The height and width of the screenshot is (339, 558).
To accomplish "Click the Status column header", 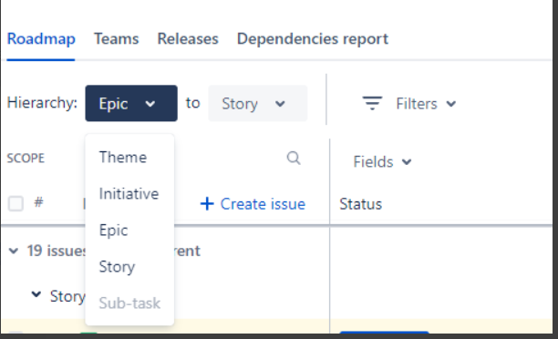I will click(360, 204).
